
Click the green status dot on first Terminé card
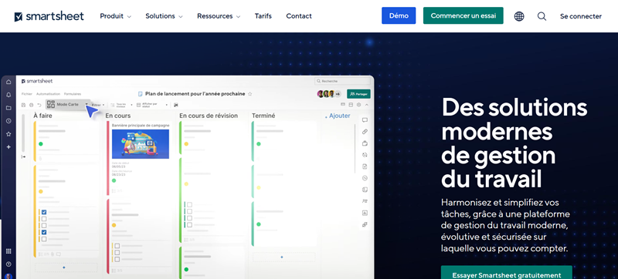coord(259,144)
